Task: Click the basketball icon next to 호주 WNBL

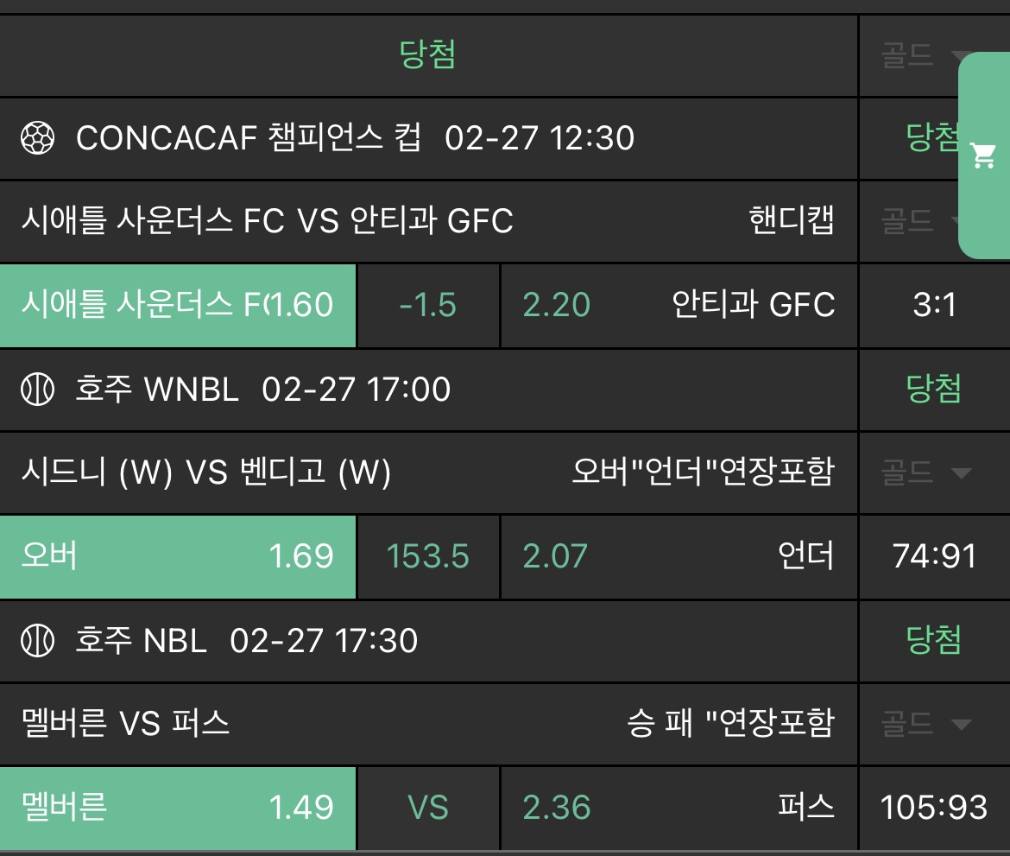Action: click(x=37, y=390)
